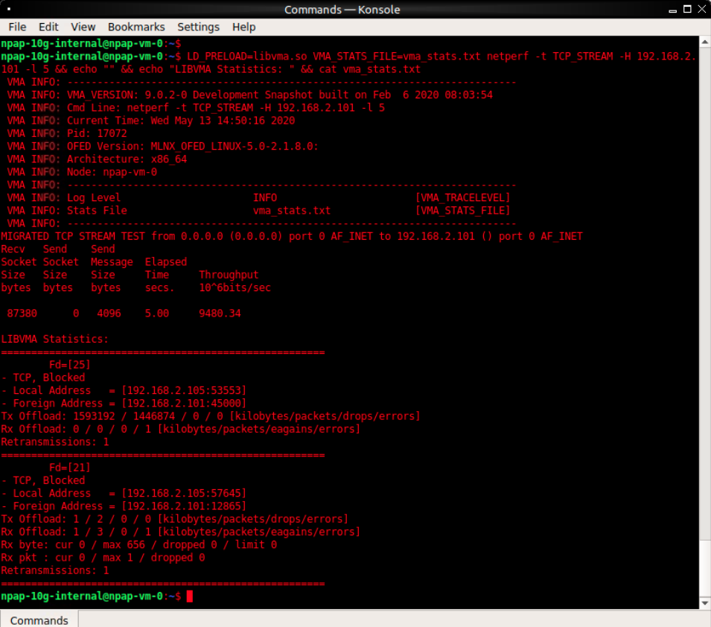Viewport: 711px width, 627px height.
Task: Click the scrollbar down arrow
Action: 704,602
